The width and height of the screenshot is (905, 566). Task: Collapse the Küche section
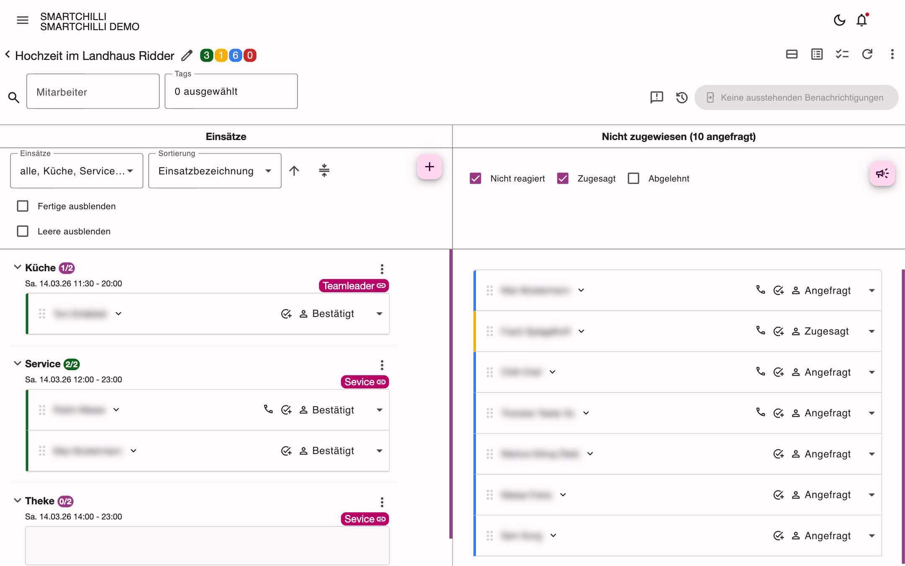coord(18,267)
